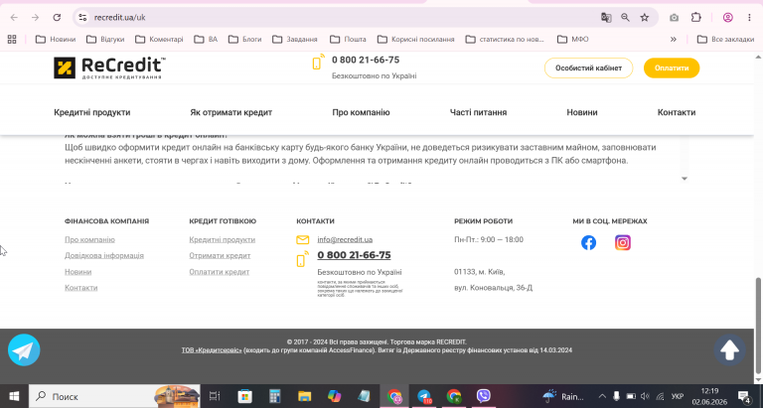
Task: Show hidden system tray icons
Action: (x=602, y=396)
